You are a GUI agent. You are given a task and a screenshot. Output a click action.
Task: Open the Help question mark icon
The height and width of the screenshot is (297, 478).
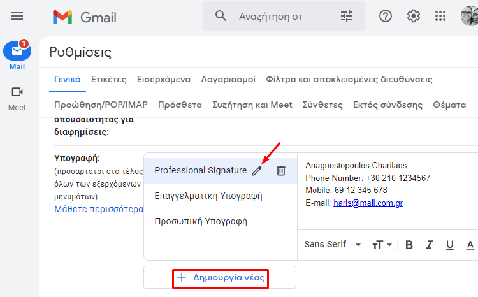click(x=386, y=16)
